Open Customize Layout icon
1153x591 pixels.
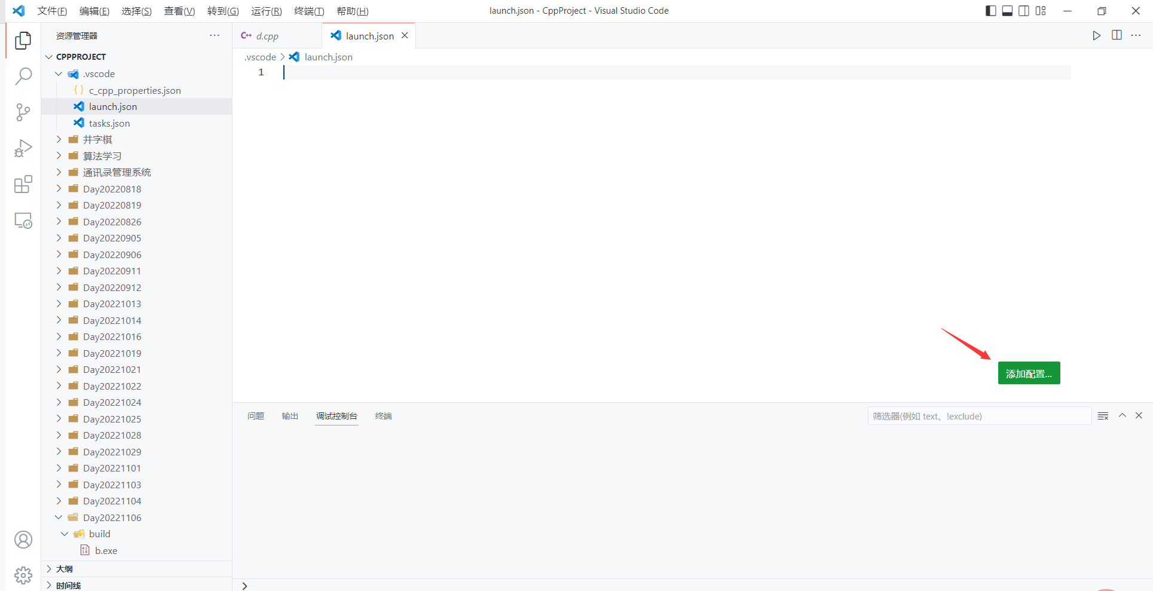tap(1041, 11)
